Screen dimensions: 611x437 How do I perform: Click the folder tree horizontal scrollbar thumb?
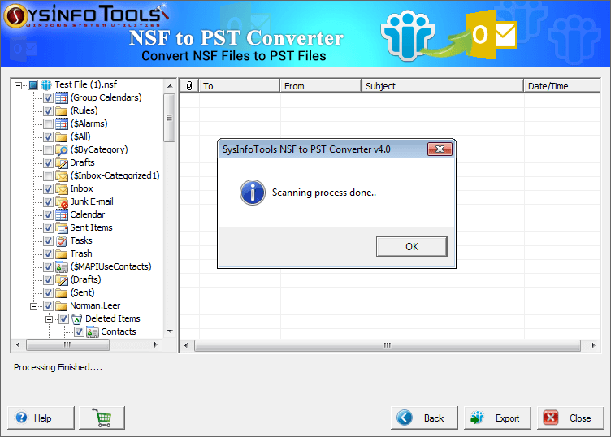pyautogui.click(x=67, y=344)
